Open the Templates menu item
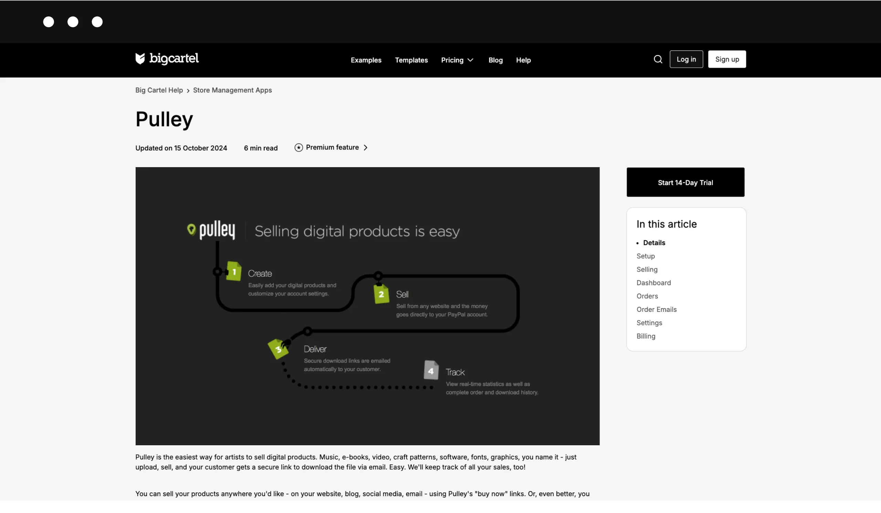The width and height of the screenshot is (881, 513). (411, 60)
